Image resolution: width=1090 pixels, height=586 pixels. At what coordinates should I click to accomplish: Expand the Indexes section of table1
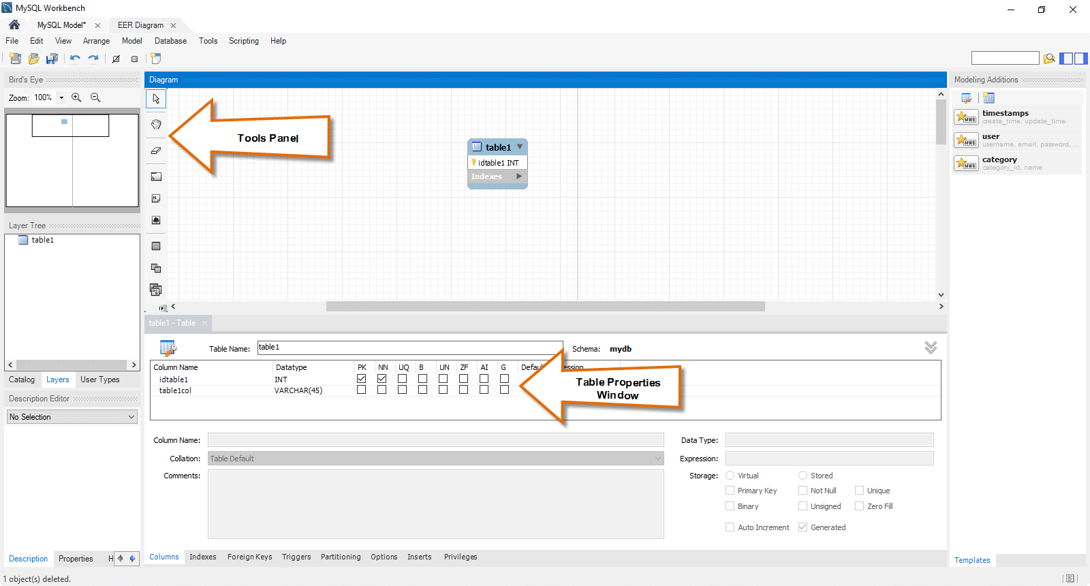[x=519, y=176]
